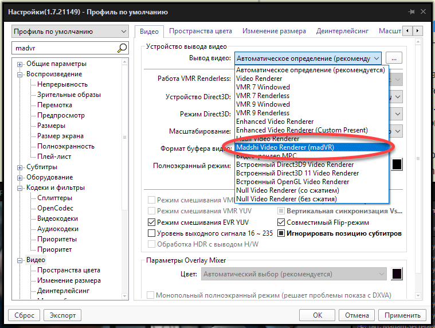The height and width of the screenshot is (328, 435).
Task: Select Видеокодеки in the settings tree
Action: click(57, 218)
